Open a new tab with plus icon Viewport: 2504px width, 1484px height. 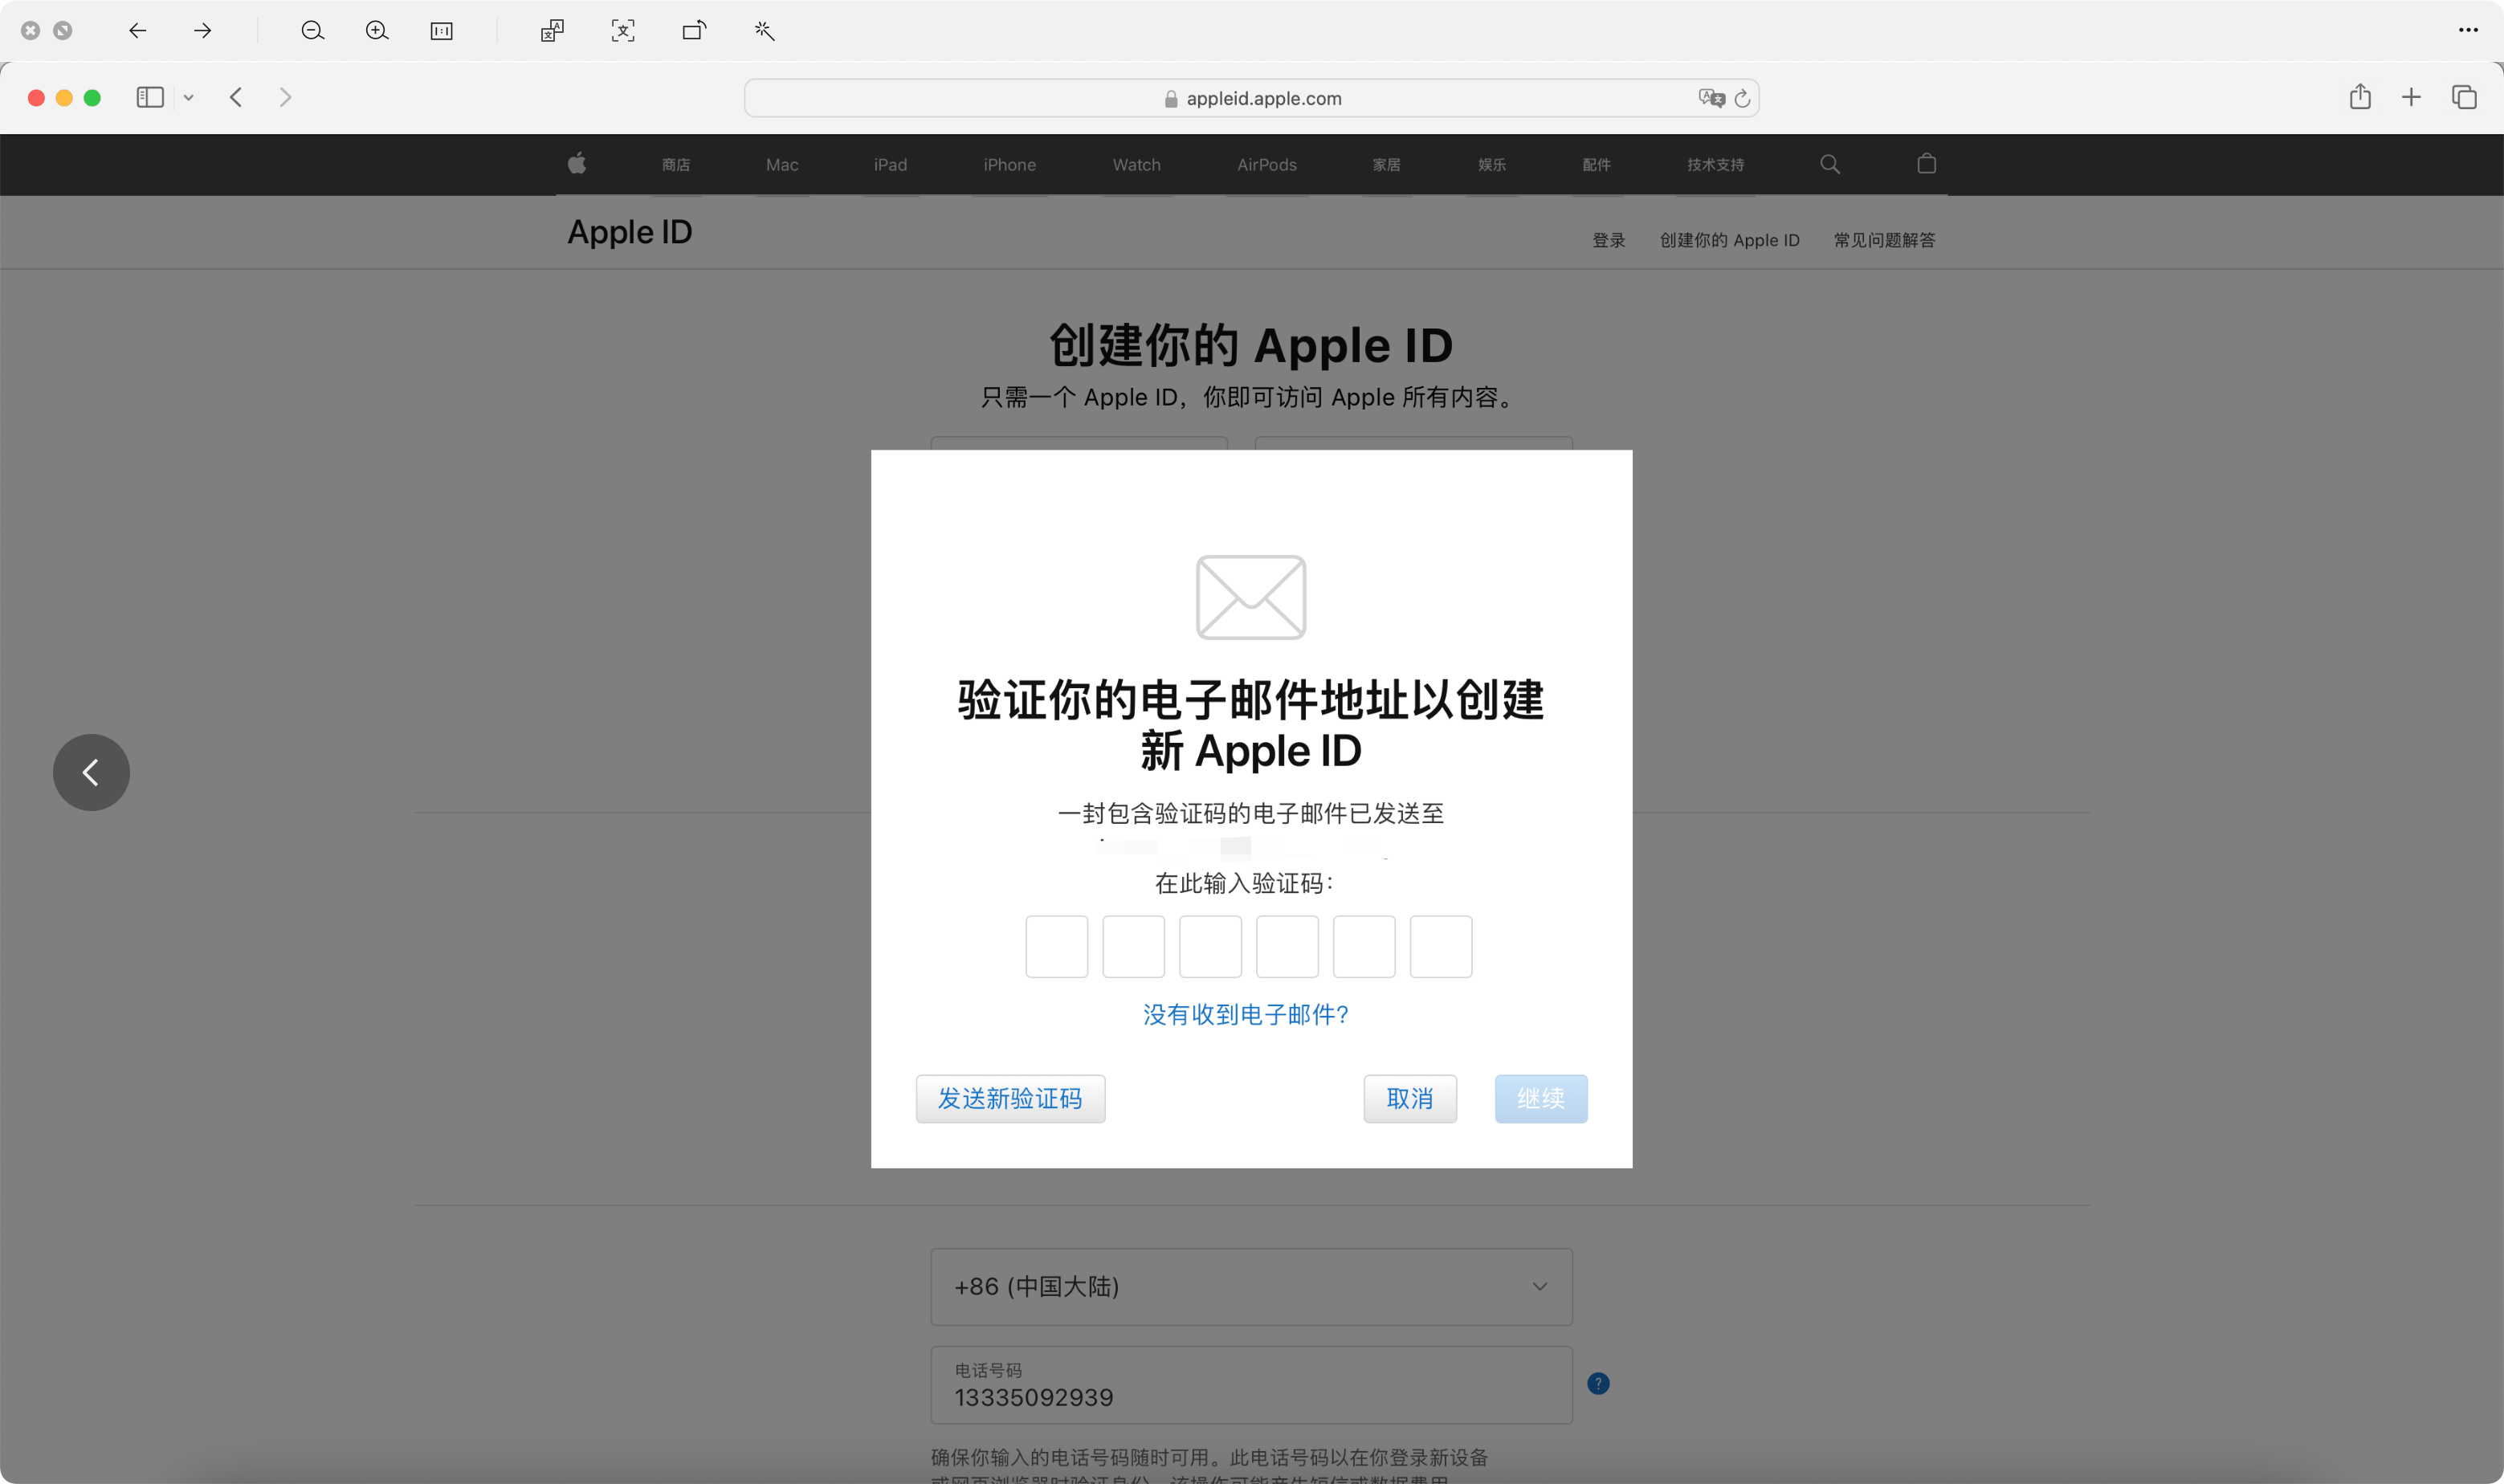pyautogui.click(x=2411, y=97)
